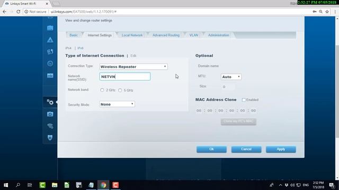Image resolution: width=339 pixels, height=190 pixels.
Task: Go back in the browser
Action: [x=5, y=12]
